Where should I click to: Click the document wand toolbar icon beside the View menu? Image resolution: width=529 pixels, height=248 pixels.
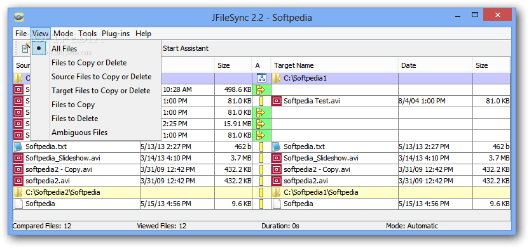pyautogui.click(x=25, y=48)
